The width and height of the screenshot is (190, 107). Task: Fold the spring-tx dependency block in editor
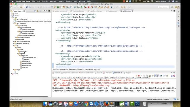click(x=55, y=30)
